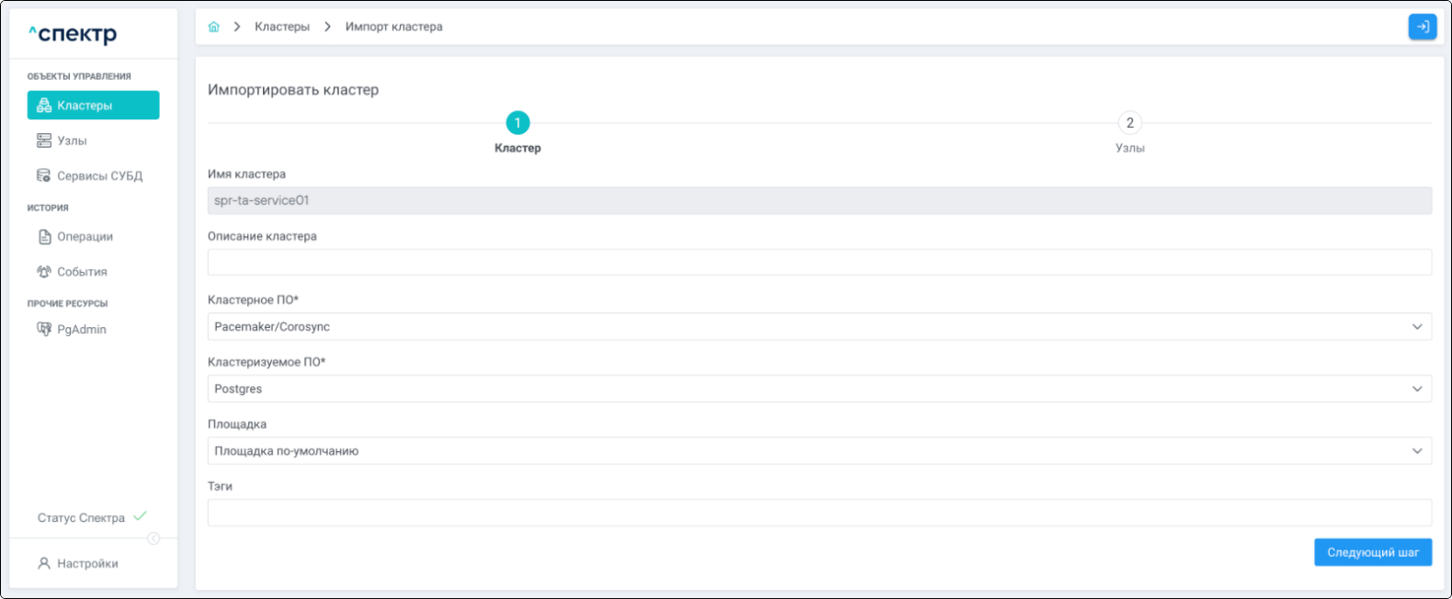Click the home icon in breadcrumb
The height and width of the screenshot is (599, 1452).
point(214,27)
